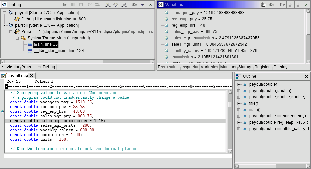Click the Resume debug button
311x169 pixels.
(x=65, y=5)
